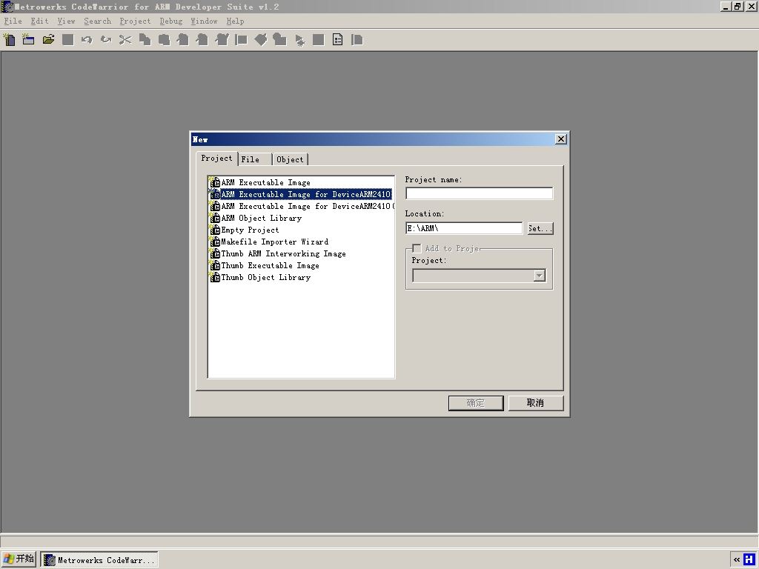Click the New file toolbar icon
This screenshot has width=759, height=569.
tap(9, 40)
